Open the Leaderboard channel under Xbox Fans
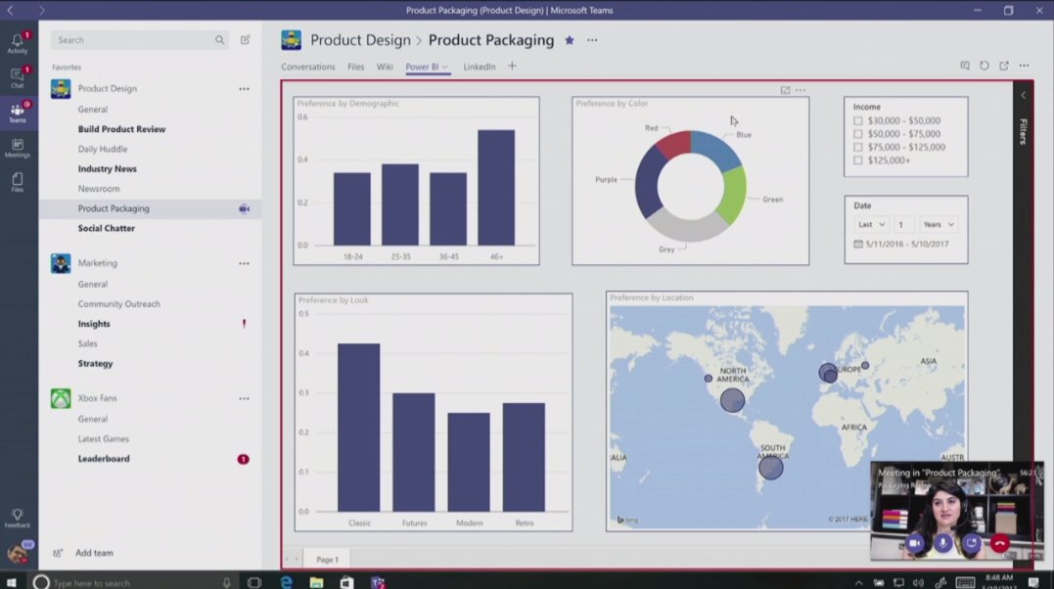The height and width of the screenshot is (589, 1054). pyautogui.click(x=104, y=459)
